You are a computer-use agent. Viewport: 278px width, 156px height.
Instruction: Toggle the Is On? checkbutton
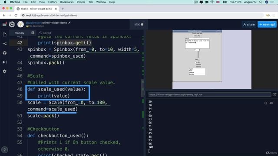[198, 62]
